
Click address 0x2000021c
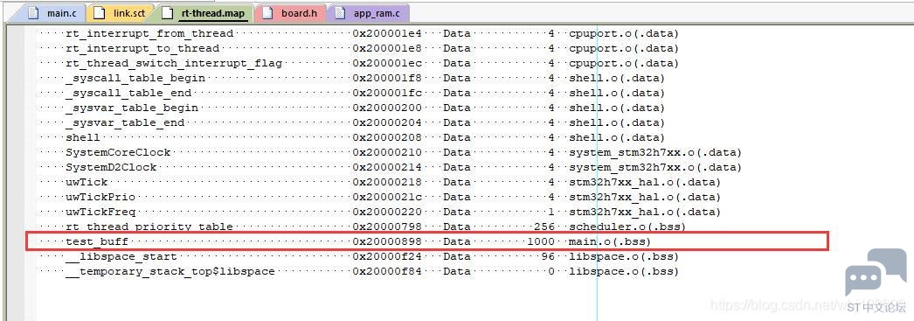coord(387,197)
